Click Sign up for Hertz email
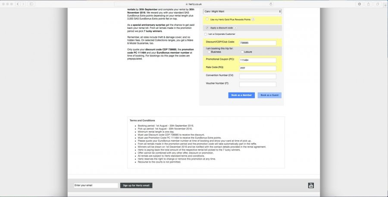Image resolution: width=388 pixels, height=197 pixels. (136, 185)
